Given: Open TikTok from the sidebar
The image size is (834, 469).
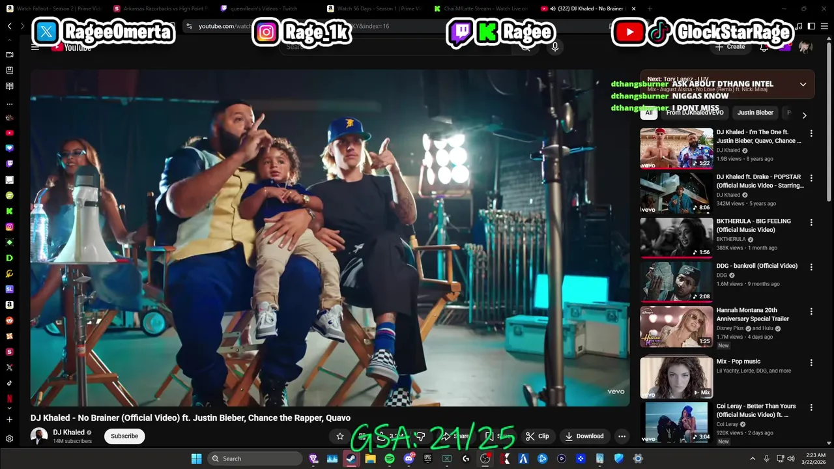Looking at the screenshot, I should pyautogui.click(x=9, y=383).
